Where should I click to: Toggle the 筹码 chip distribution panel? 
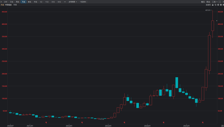(x=203, y=2)
